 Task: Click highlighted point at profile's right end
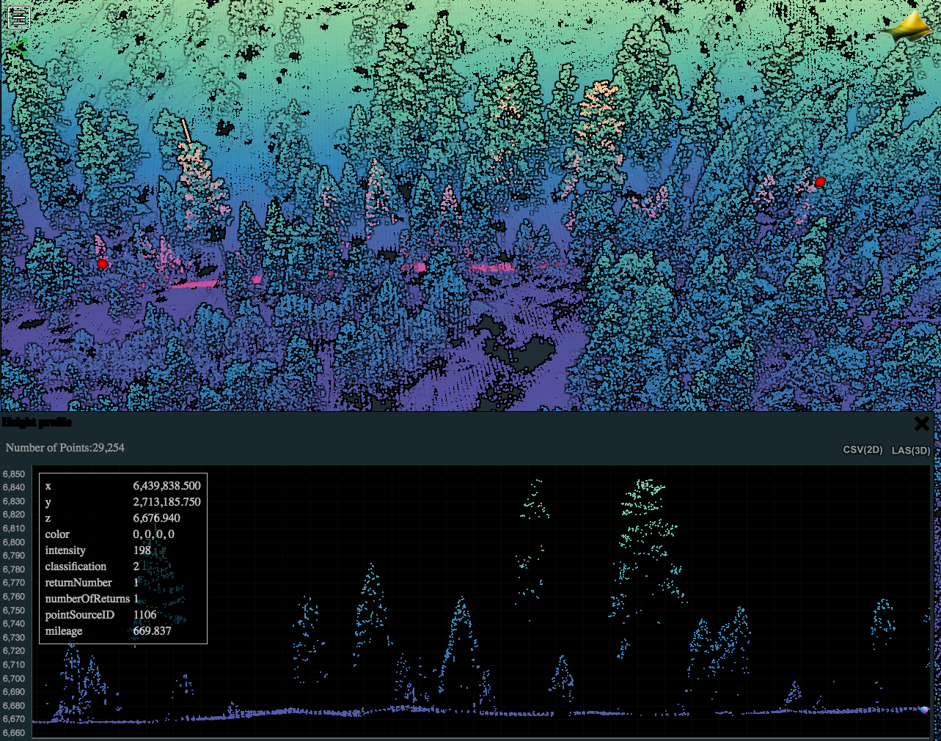[x=925, y=709]
